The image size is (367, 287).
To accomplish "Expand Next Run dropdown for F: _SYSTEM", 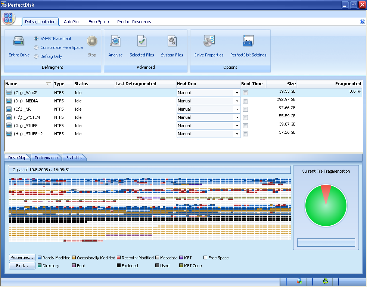I will point(237,117).
